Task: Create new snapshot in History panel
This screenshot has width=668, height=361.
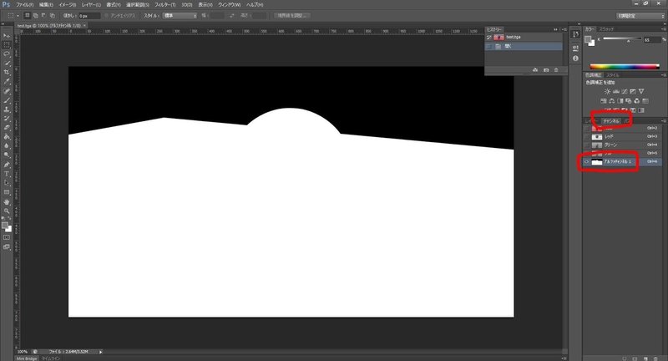Action: (x=546, y=70)
